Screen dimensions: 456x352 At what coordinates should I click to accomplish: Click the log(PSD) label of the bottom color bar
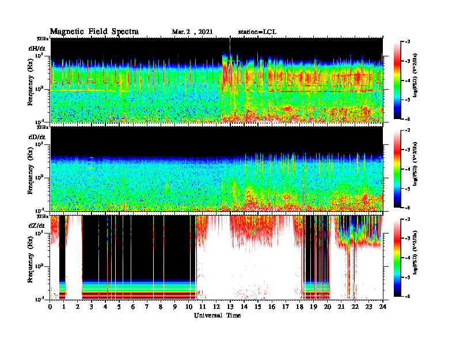coord(415,252)
